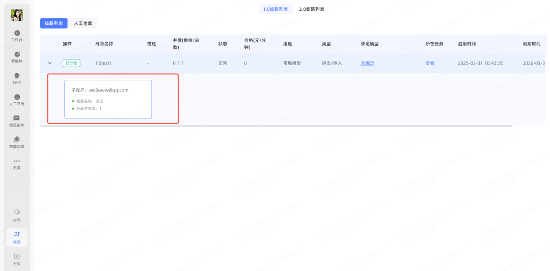Screen dimensions: 550x271
Task: Click the horizontal table scrollbar
Action: [276, 126]
